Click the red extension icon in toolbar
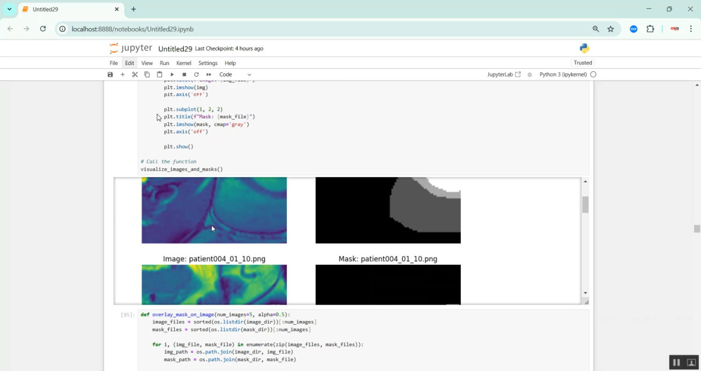Image resolution: width=701 pixels, height=371 pixels. point(675,29)
